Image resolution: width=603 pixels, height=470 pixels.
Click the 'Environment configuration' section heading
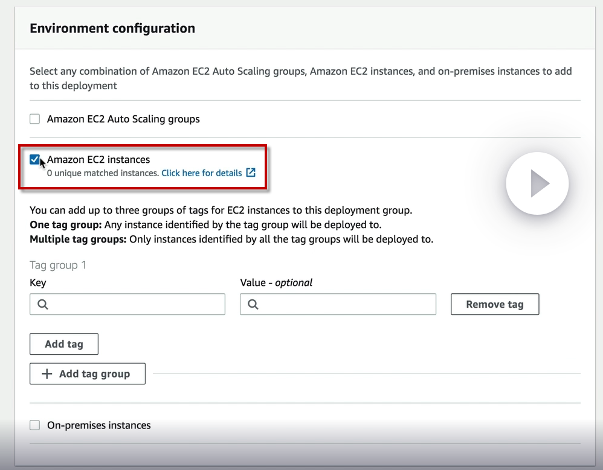(112, 28)
